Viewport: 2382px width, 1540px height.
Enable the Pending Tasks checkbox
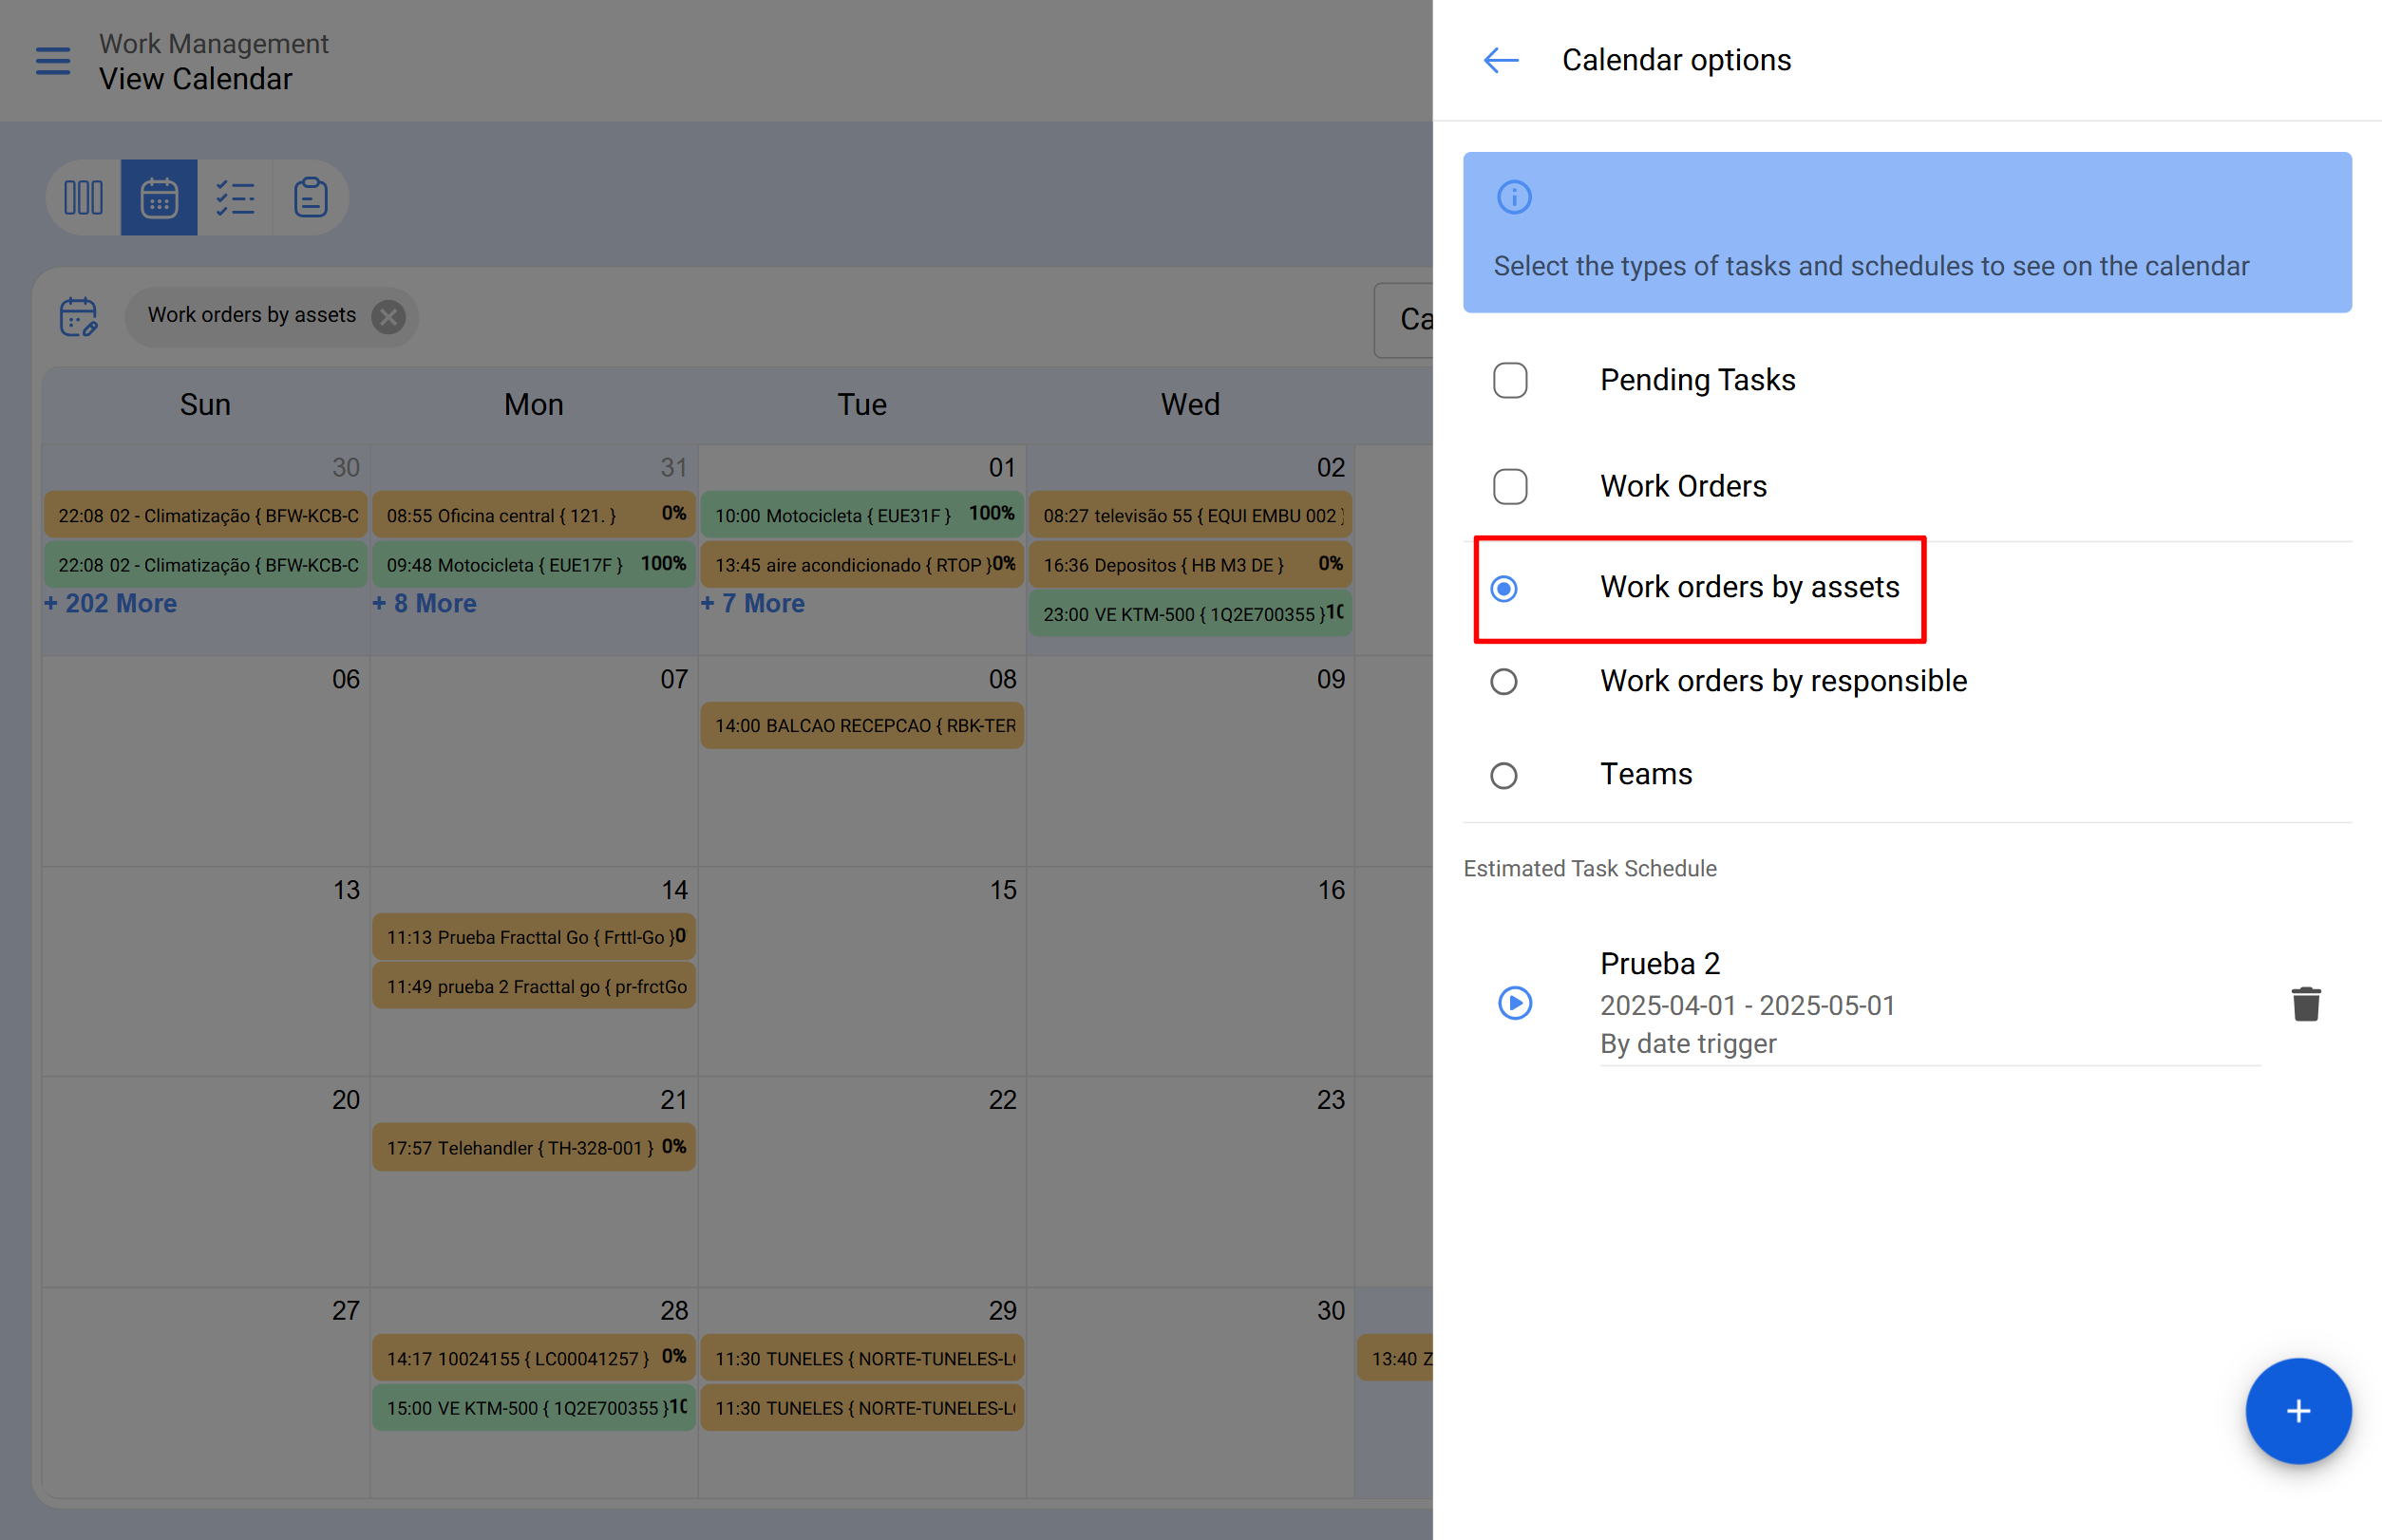click(x=1509, y=380)
